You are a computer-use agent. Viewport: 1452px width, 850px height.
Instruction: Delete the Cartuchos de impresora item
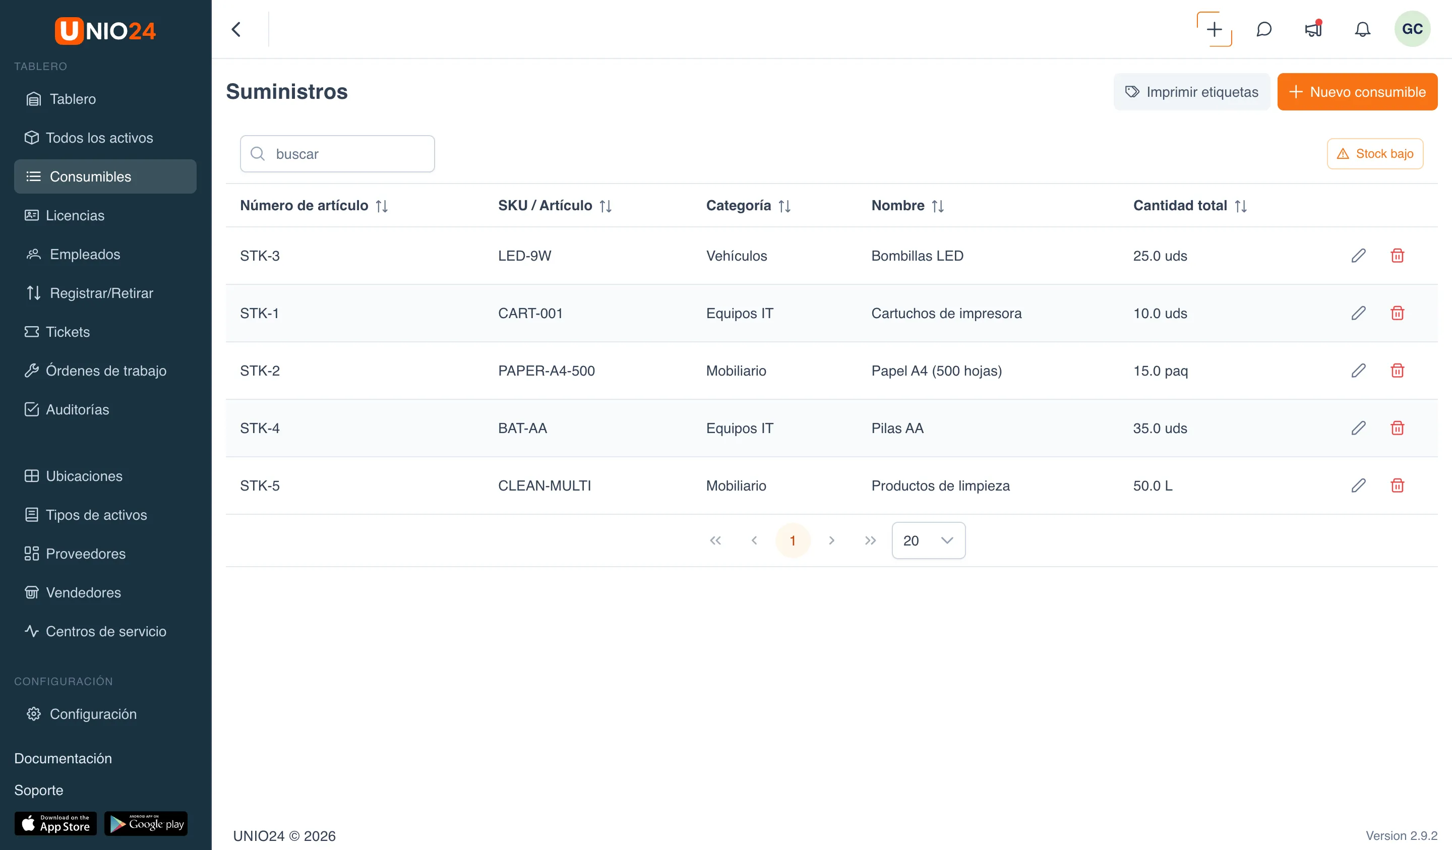point(1397,313)
